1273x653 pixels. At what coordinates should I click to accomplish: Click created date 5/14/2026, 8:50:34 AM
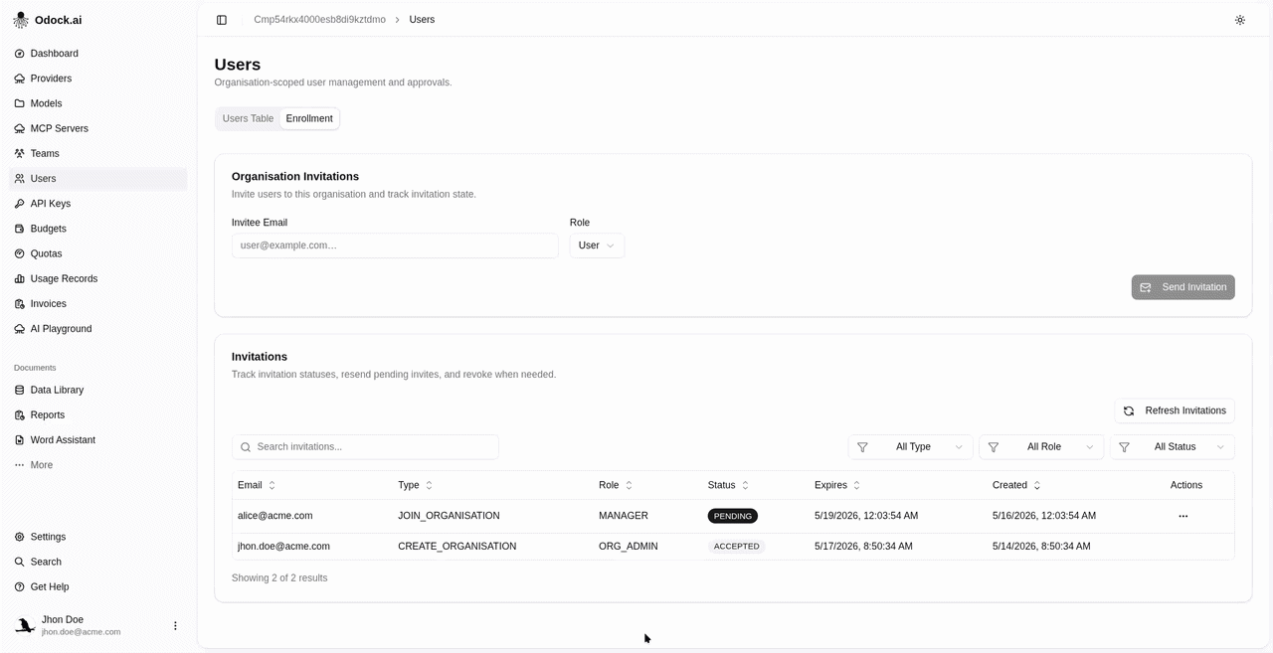[1041, 547]
